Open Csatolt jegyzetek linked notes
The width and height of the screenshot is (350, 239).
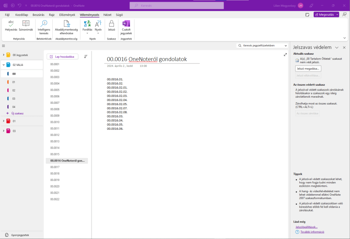pyautogui.click(x=126, y=24)
